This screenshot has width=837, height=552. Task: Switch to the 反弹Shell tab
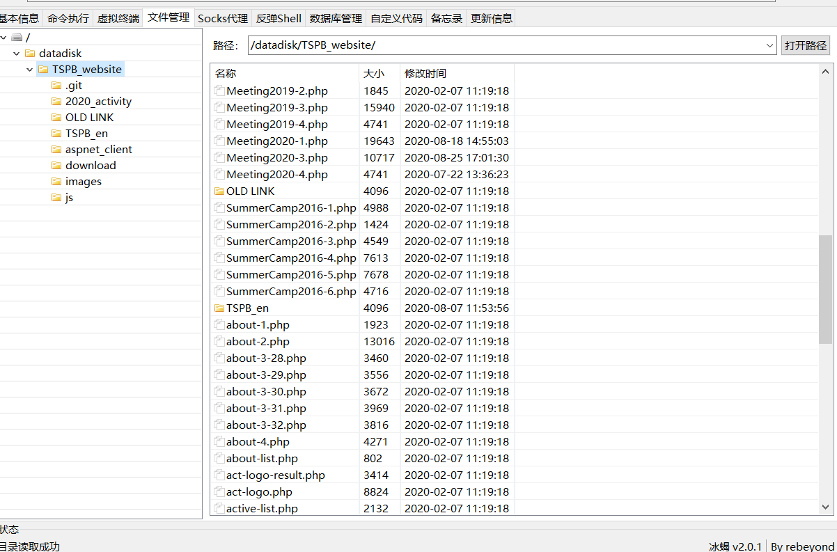[x=279, y=18]
